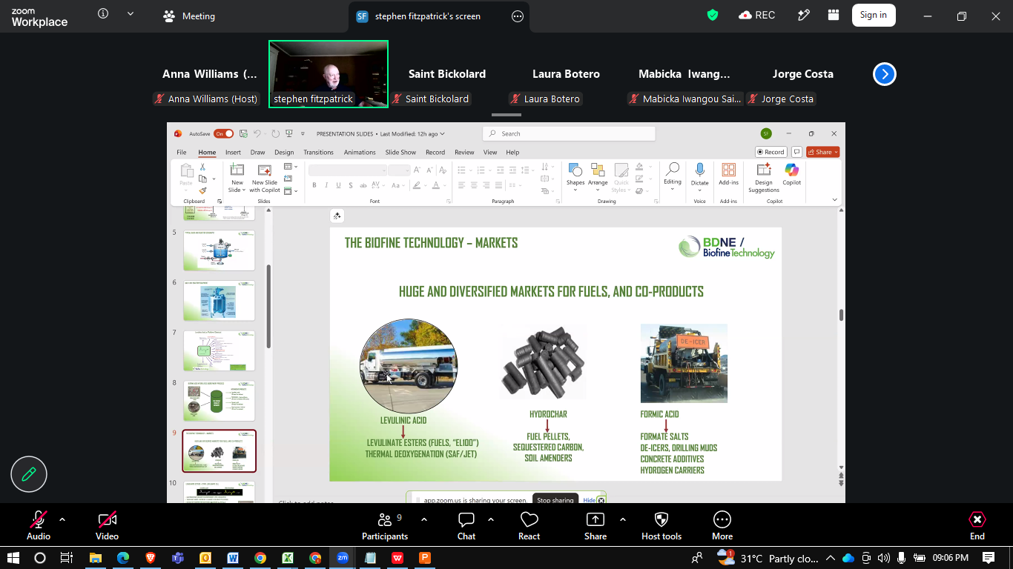Click the Stop sharing button
Viewport: 1013px width, 569px height.
pyautogui.click(x=555, y=500)
